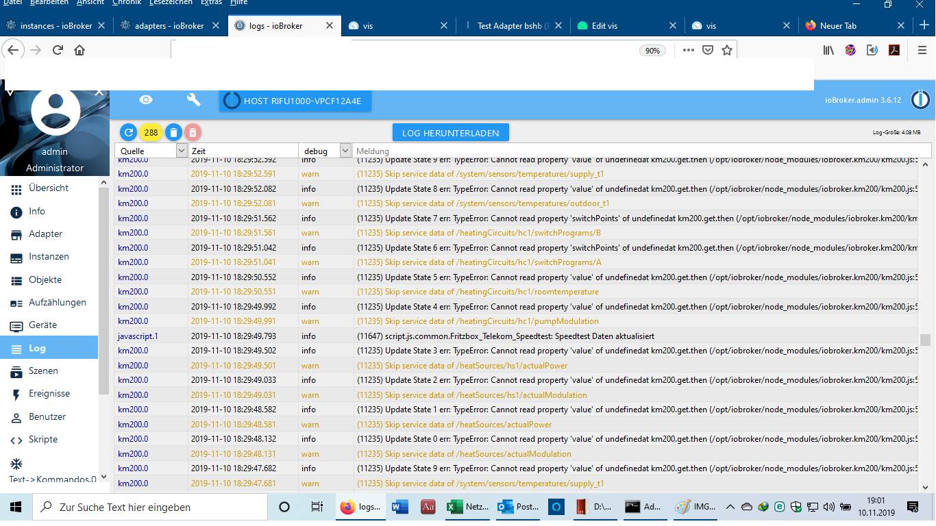Click Skip service data of /heatSources/hs1/actualPower
Screen dimensions: 936x526
[463, 366]
